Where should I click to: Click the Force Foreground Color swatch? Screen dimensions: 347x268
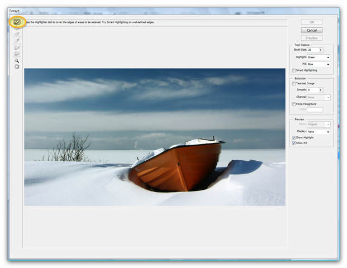click(x=315, y=109)
